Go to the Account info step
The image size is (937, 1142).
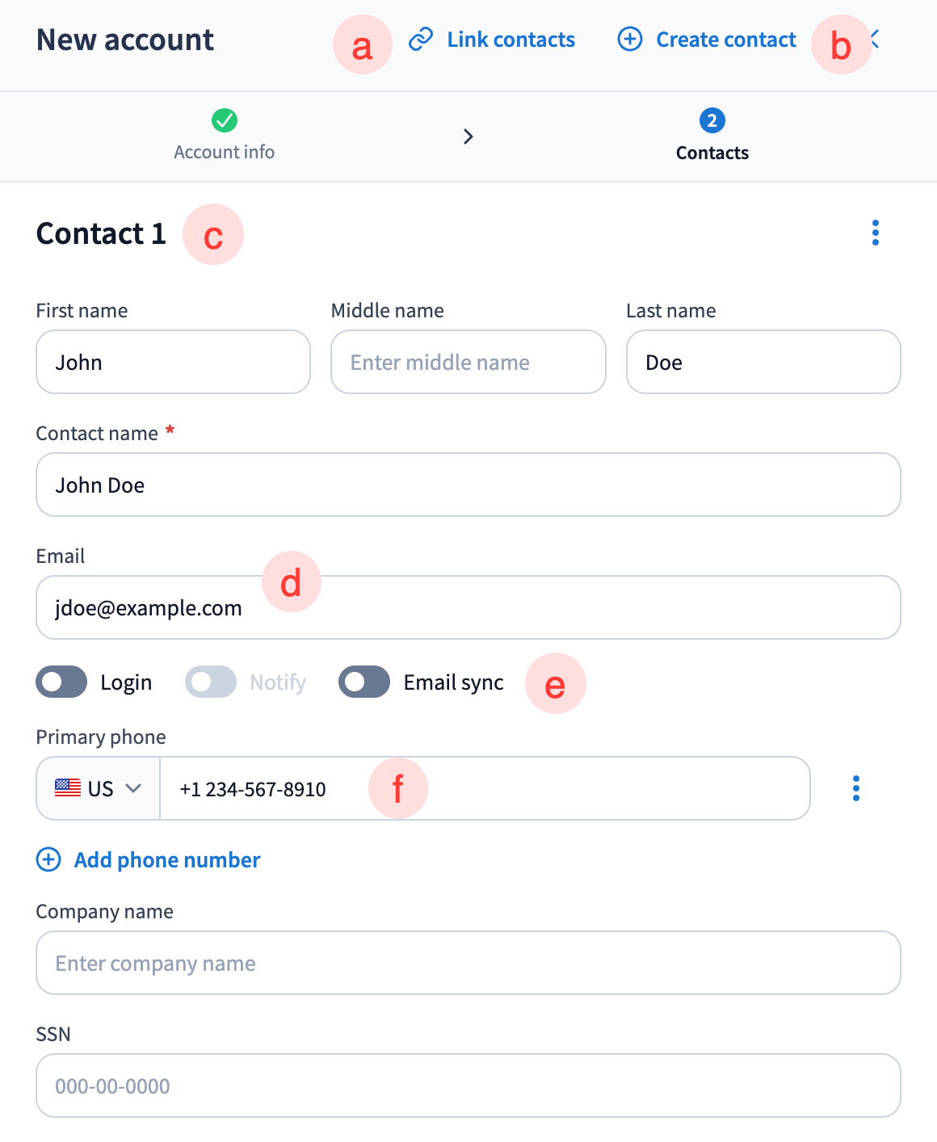(225, 152)
